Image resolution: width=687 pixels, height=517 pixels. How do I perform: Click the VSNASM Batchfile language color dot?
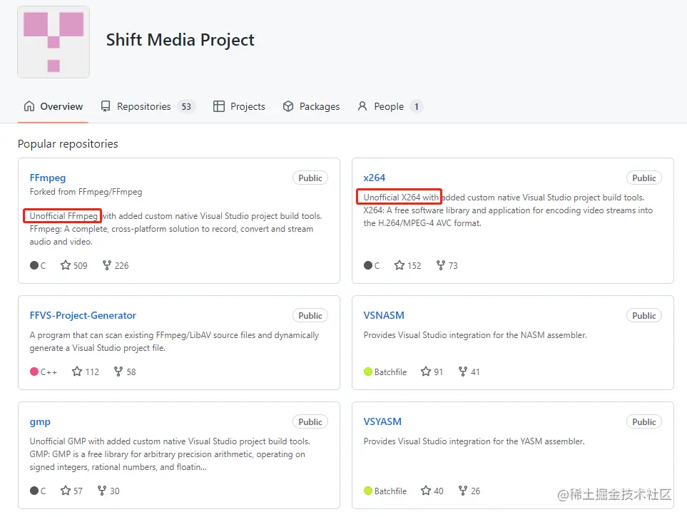coord(368,372)
